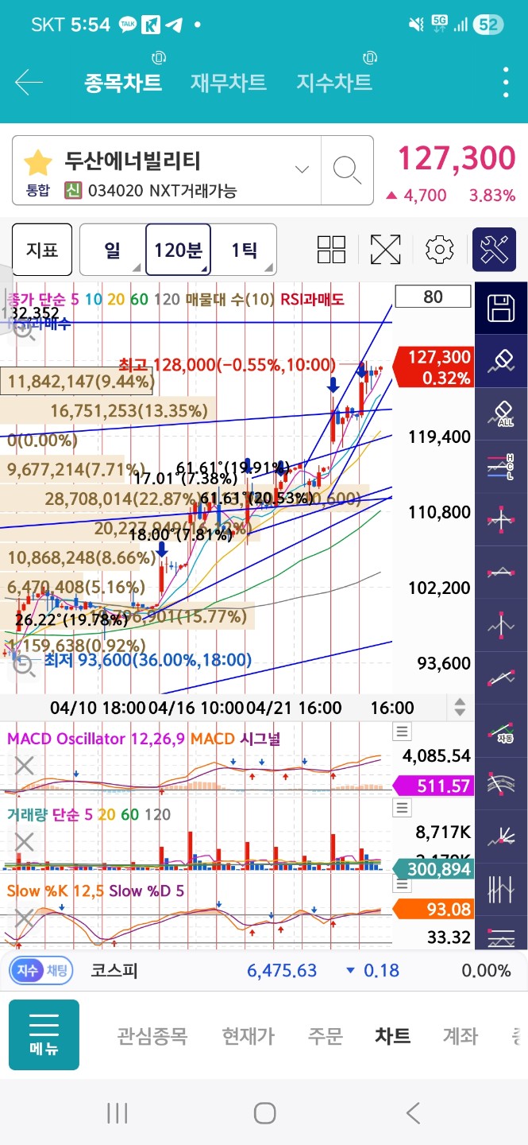Adjust chart height with up-down stepper
Screen dimensions: 528x1145
click(x=459, y=707)
